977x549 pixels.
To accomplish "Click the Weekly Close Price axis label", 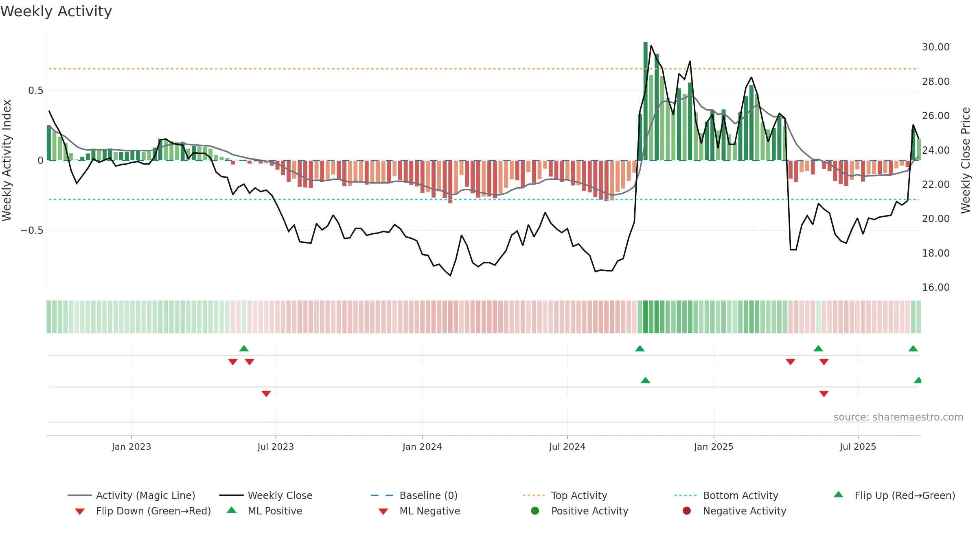I will 966,160.
